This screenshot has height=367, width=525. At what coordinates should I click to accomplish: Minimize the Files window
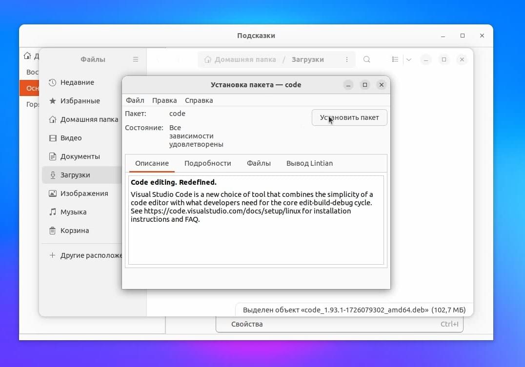(426, 59)
